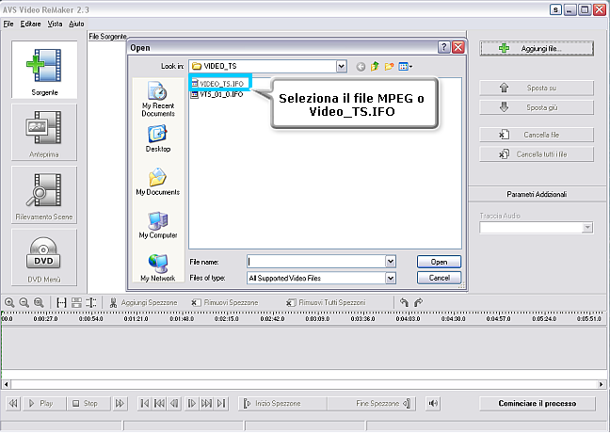Image resolution: width=610 pixels, height=434 pixels.
Task: Expand the File name dropdown arrow
Action: pyautogui.click(x=391, y=262)
